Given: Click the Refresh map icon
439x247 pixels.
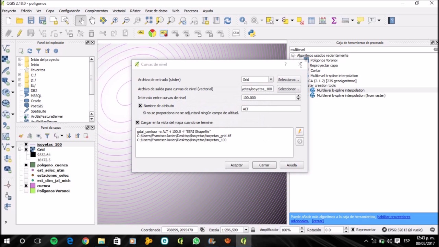Looking at the screenshot, I should [227, 21].
